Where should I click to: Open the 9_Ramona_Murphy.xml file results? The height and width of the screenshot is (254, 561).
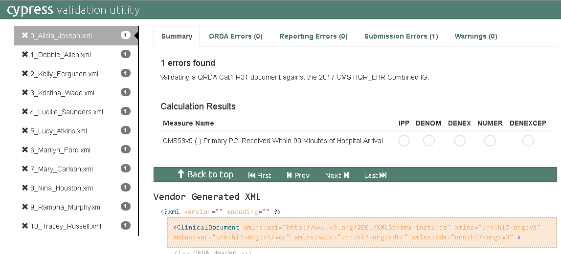pyautogui.click(x=66, y=207)
